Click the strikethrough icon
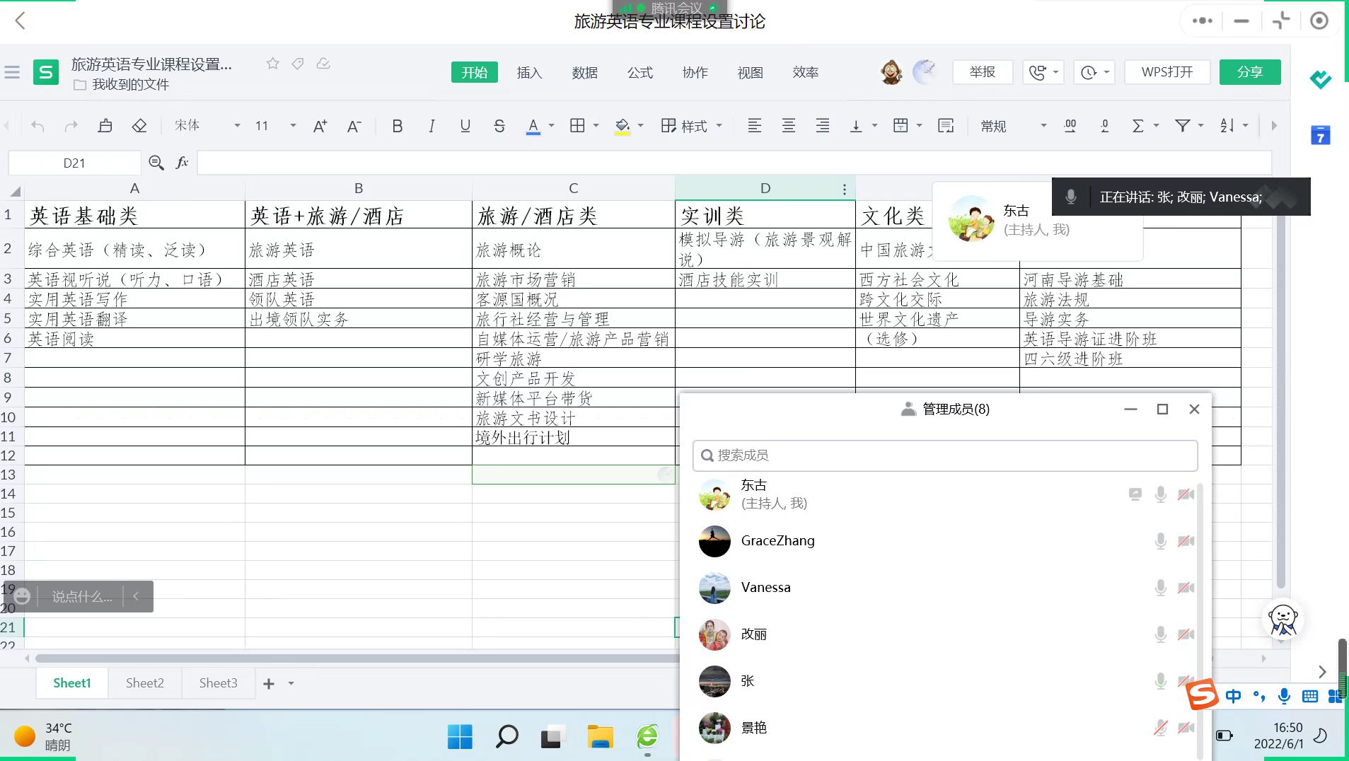The height and width of the screenshot is (761, 1349). pos(499,126)
